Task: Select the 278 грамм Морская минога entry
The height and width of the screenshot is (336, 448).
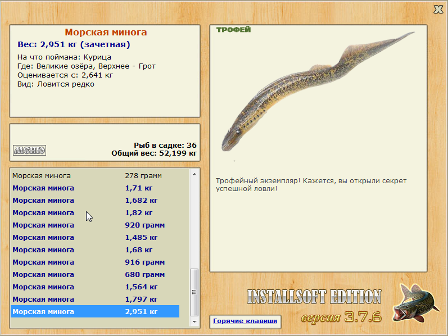Action: 95,176
